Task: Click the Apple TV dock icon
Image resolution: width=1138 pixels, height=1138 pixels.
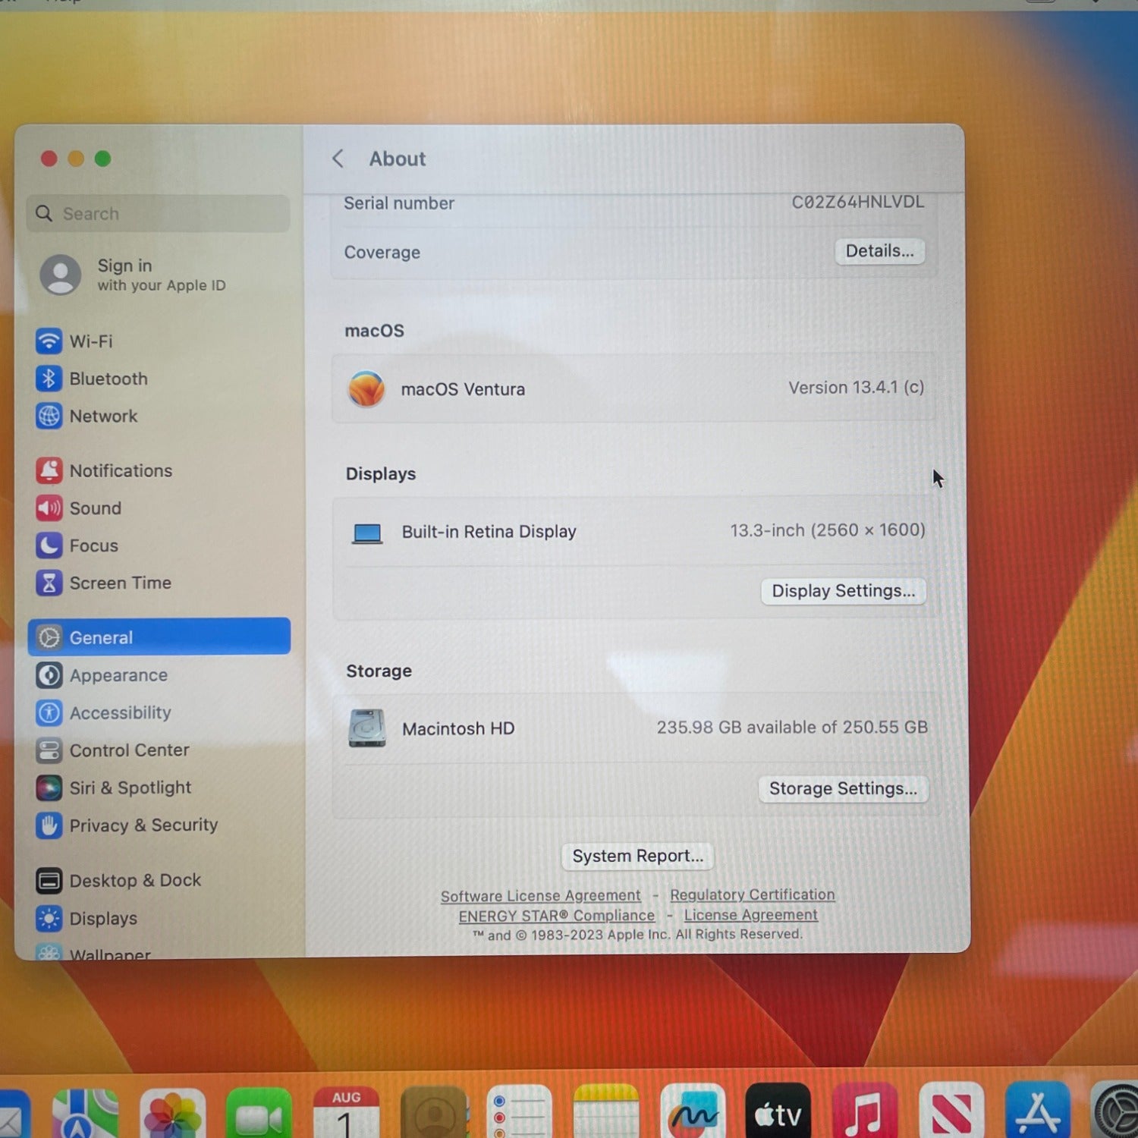Action: [778, 1113]
